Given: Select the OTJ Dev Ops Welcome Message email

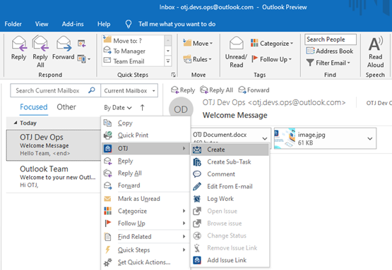Looking at the screenshot, I should [x=54, y=145].
